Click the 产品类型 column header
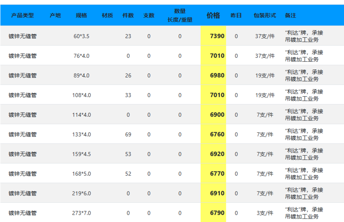Viewport: 344px width, 222px height. point(22,15)
